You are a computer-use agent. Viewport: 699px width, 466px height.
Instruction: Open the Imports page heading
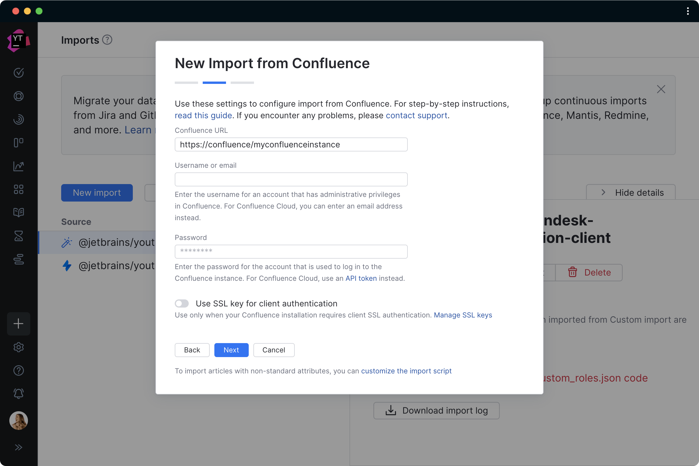tap(80, 40)
